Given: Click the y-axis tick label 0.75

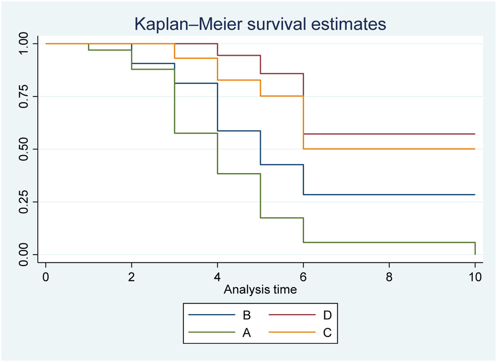Looking at the screenshot, I should [24, 96].
